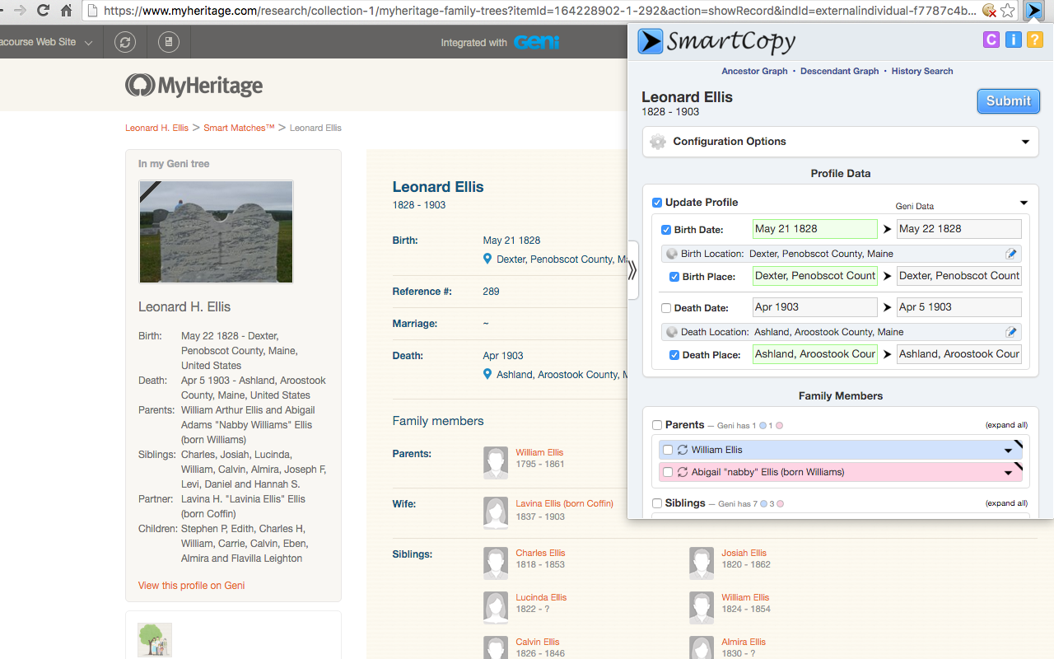Open the Geni Data dropdown
This screenshot has width=1054, height=659.
(1024, 202)
